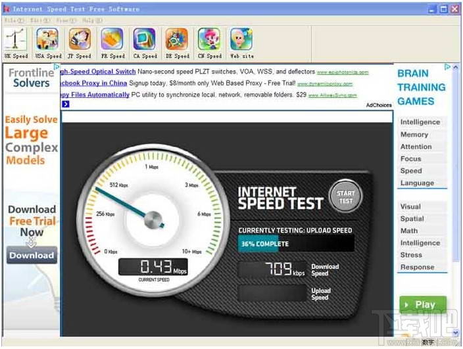Screen dimensions: 463x349
Task: Open the Facebook Proxy in China link
Action: click(x=93, y=83)
